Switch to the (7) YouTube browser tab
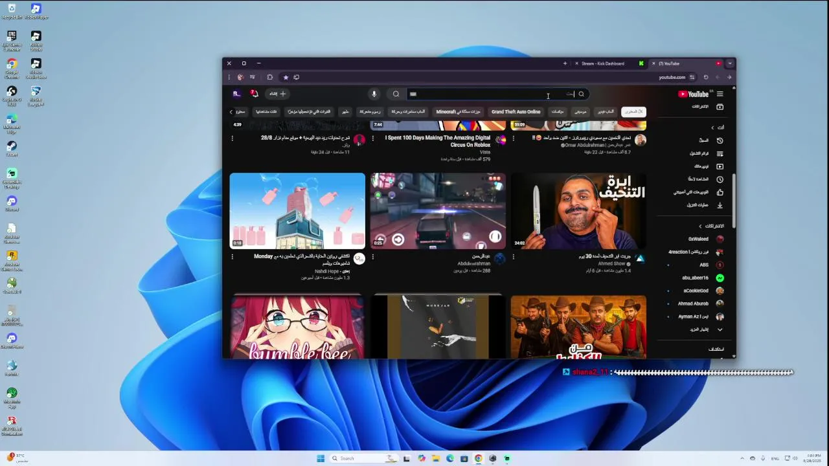 (x=687, y=63)
